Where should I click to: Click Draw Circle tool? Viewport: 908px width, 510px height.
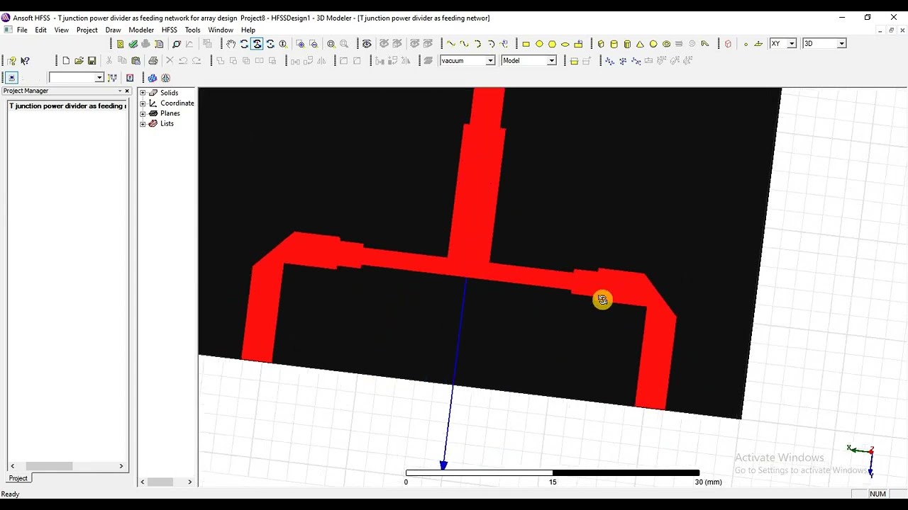[539, 44]
